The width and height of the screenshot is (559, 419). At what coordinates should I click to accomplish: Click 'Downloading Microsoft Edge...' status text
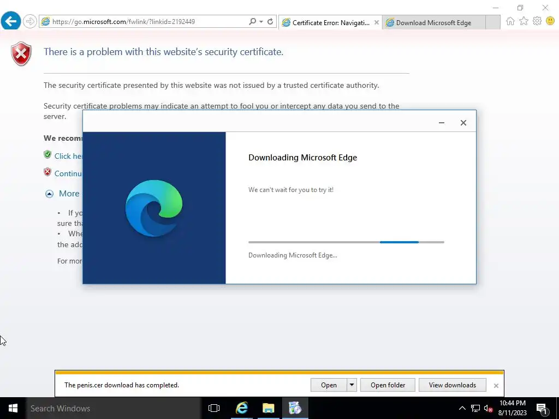point(293,255)
